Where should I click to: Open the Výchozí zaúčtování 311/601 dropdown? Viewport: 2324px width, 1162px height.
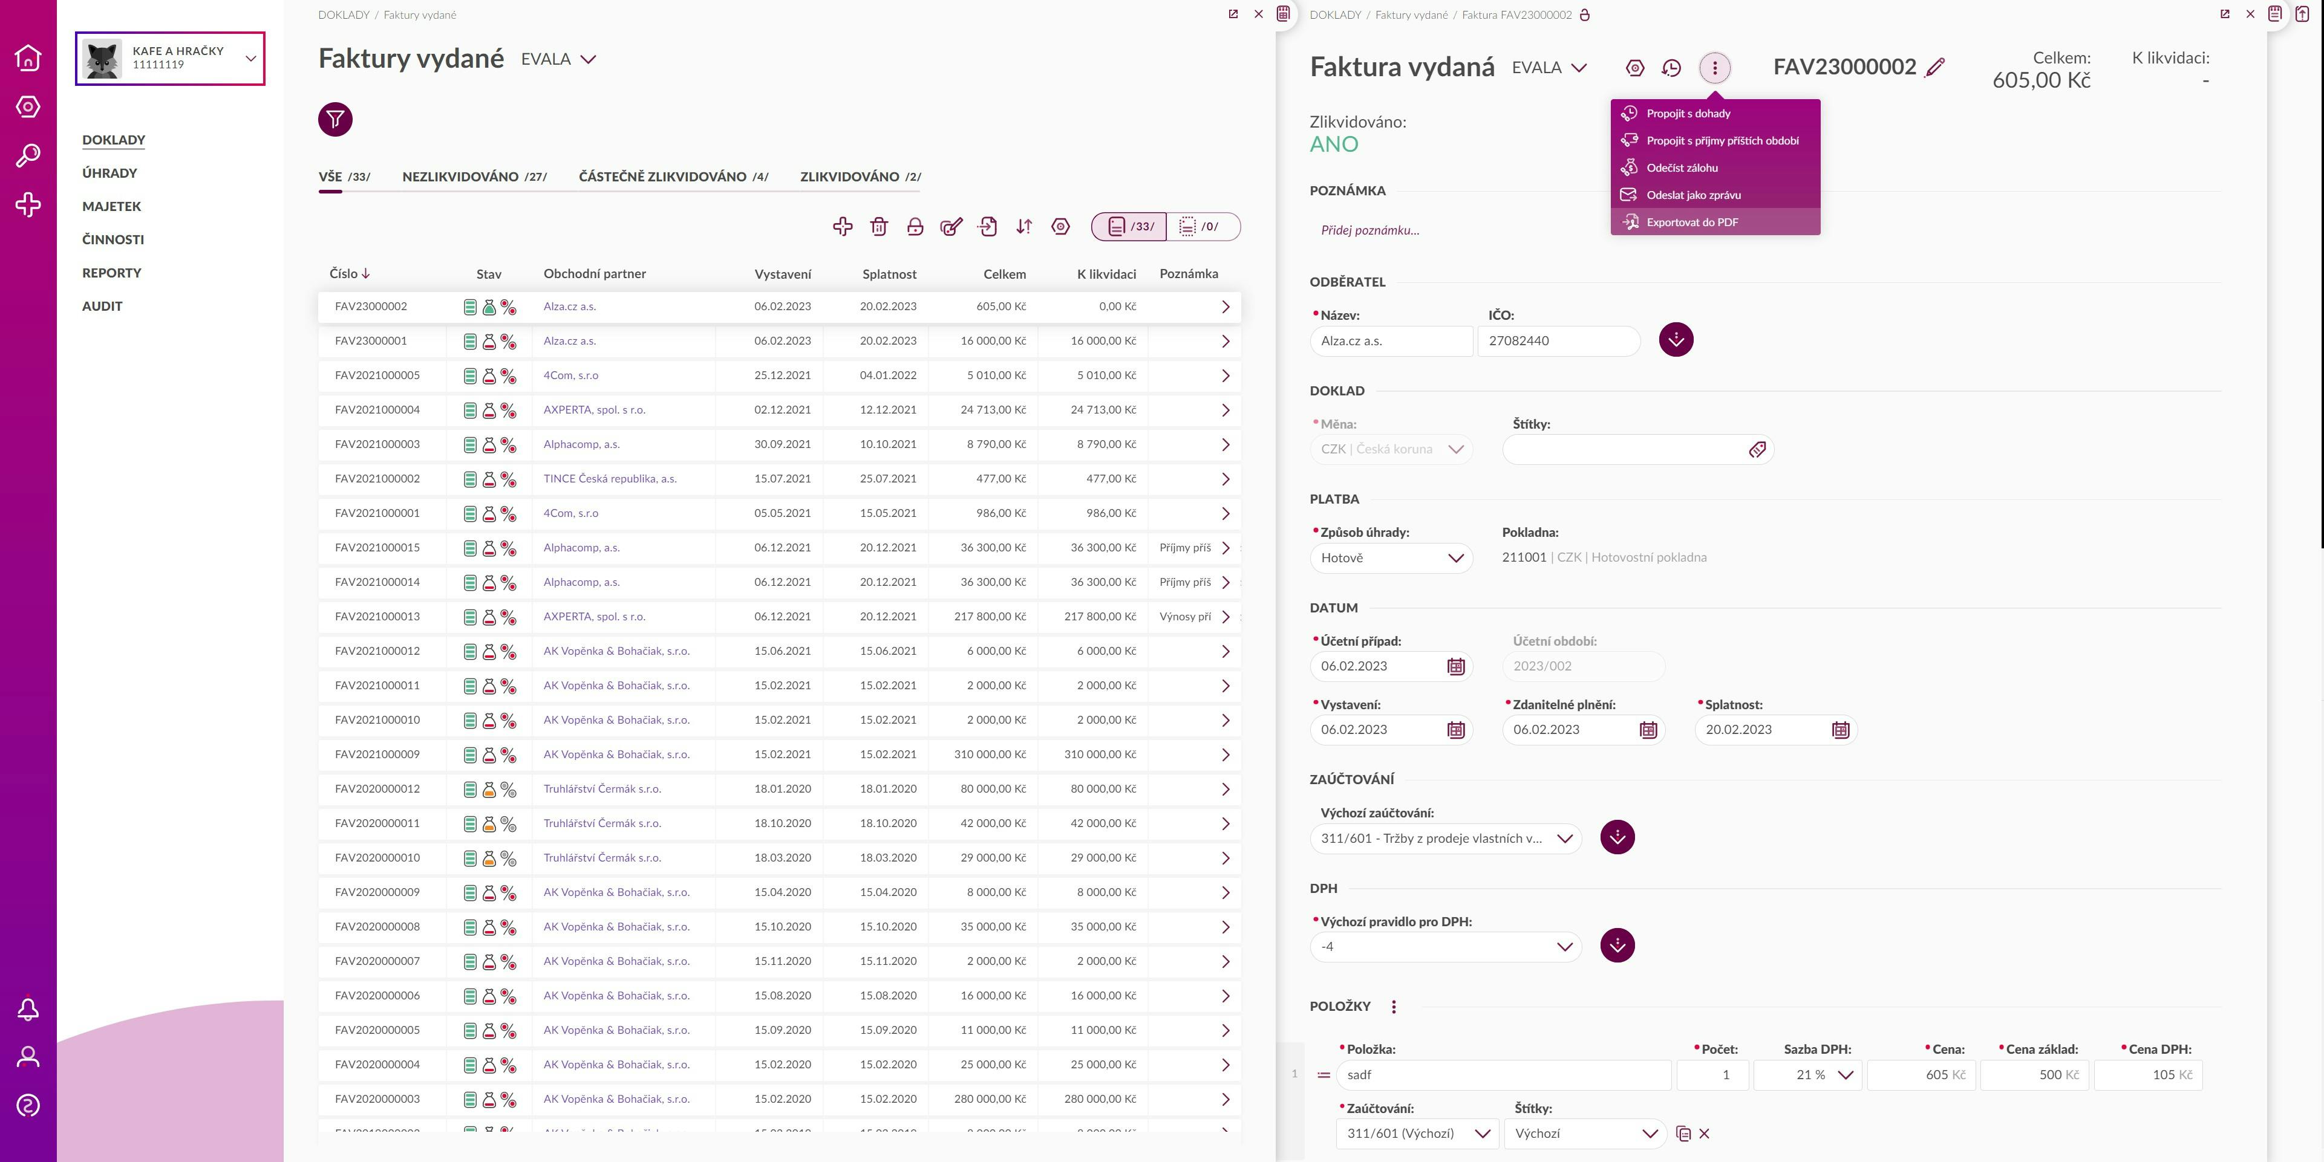[1445, 839]
